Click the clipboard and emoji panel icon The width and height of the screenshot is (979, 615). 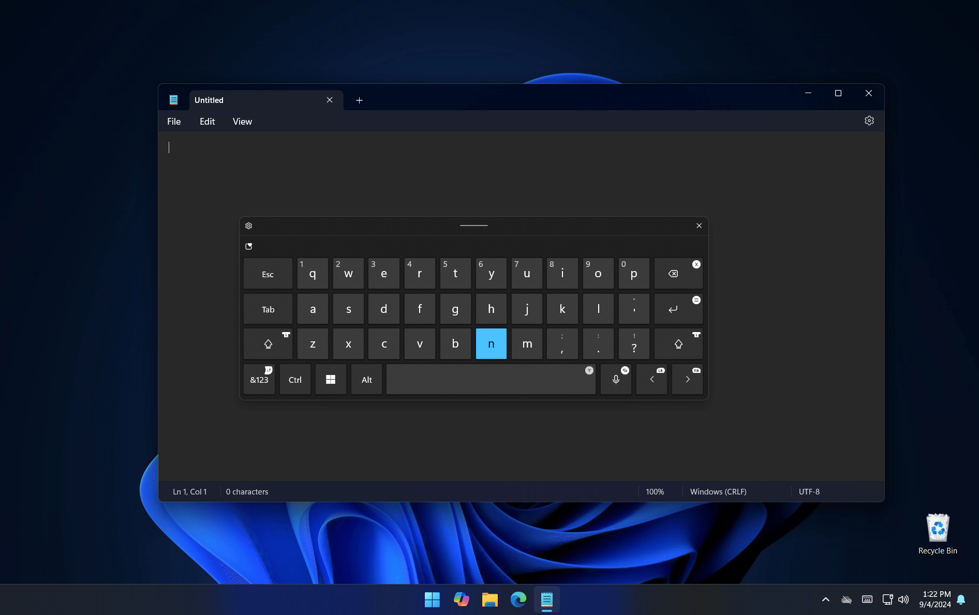pyautogui.click(x=249, y=247)
